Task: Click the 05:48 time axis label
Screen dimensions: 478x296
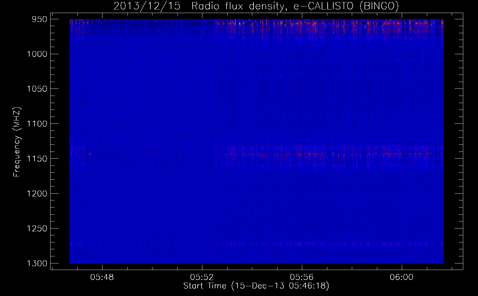Action: click(x=102, y=277)
